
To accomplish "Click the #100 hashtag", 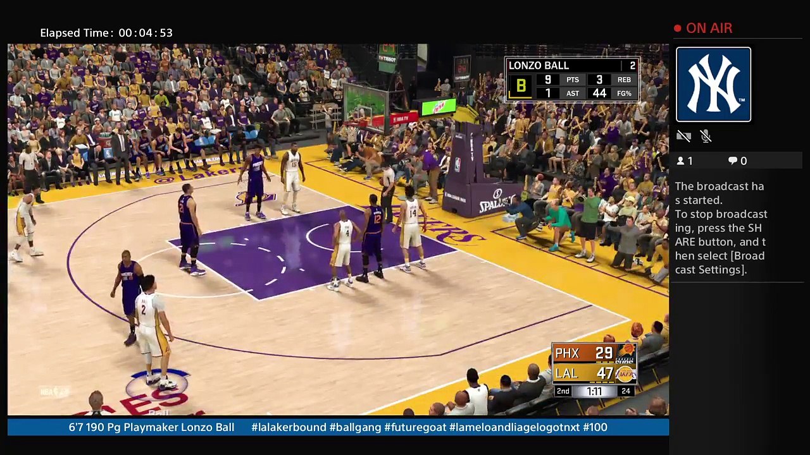I will (x=595, y=427).
